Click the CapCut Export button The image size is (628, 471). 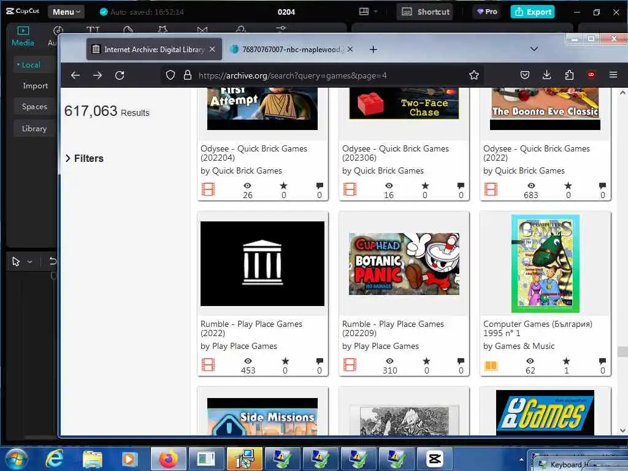[533, 12]
